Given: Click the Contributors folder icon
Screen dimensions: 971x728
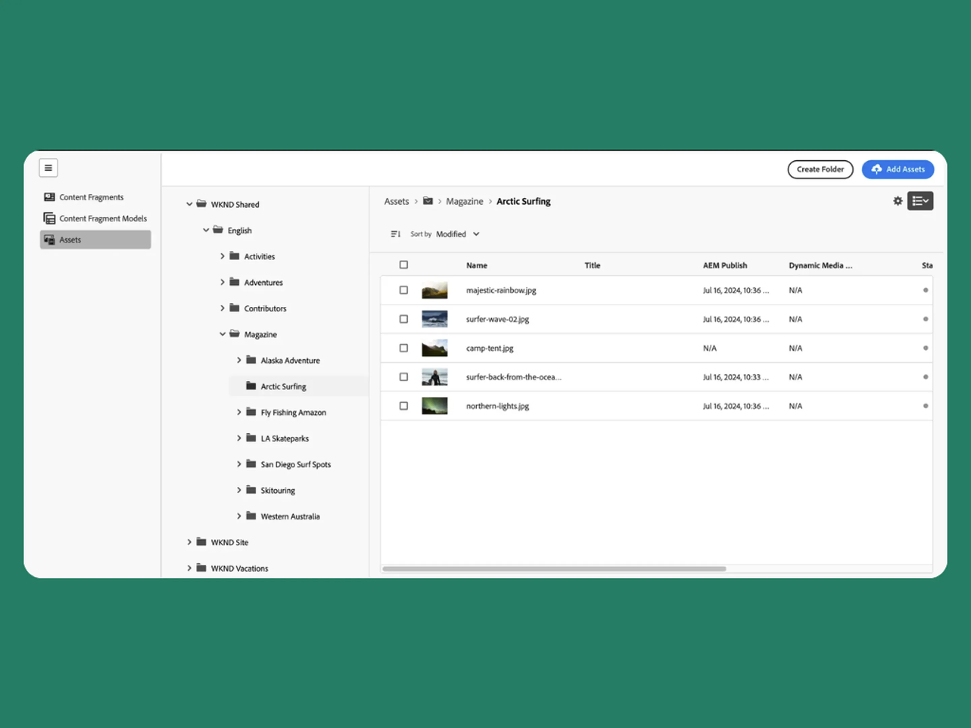Looking at the screenshot, I should (x=234, y=308).
